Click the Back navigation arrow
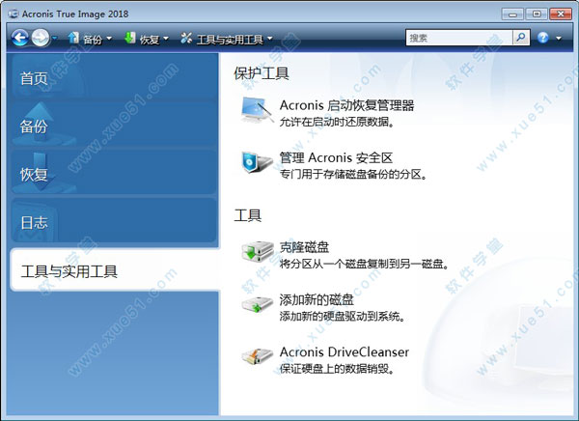Viewport: 579px width, 421px height. pos(20,38)
